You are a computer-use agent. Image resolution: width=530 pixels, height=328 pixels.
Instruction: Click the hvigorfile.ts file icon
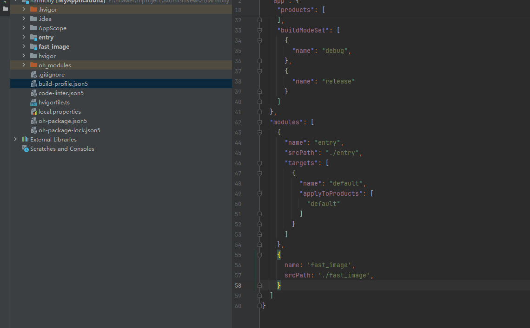(34, 102)
